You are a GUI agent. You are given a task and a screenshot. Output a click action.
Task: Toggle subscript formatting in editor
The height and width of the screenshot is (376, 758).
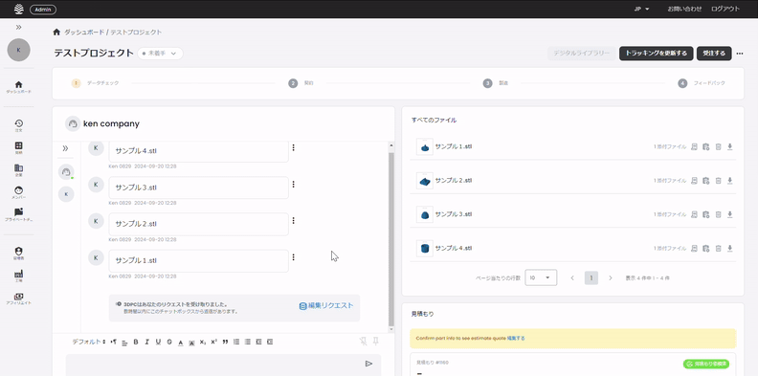(203, 342)
